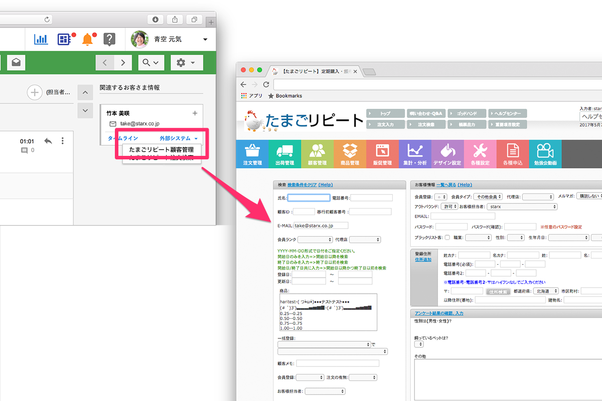Click the 重要項目設定 nav button
This screenshot has height=401, width=602.
(507, 124)
